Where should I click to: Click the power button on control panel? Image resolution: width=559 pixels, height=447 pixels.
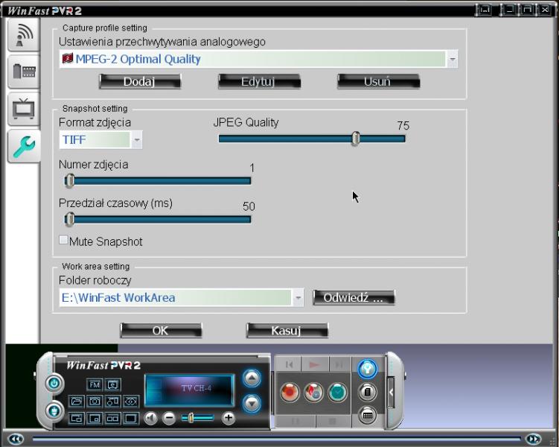[x=54, y=384]
